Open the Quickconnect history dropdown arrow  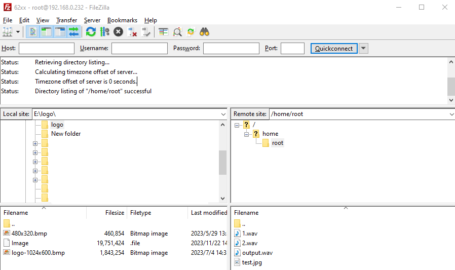coord(363,49)
